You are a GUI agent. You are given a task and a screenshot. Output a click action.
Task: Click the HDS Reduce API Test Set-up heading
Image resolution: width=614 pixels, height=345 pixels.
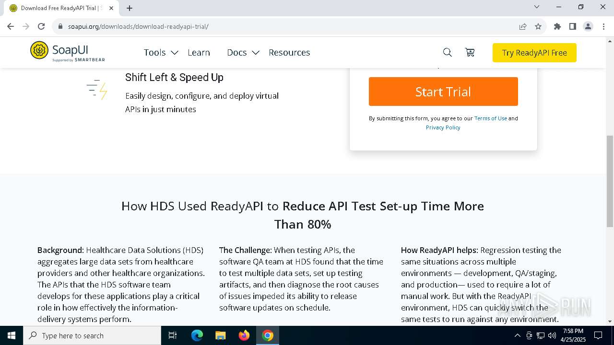coord(303,215)
